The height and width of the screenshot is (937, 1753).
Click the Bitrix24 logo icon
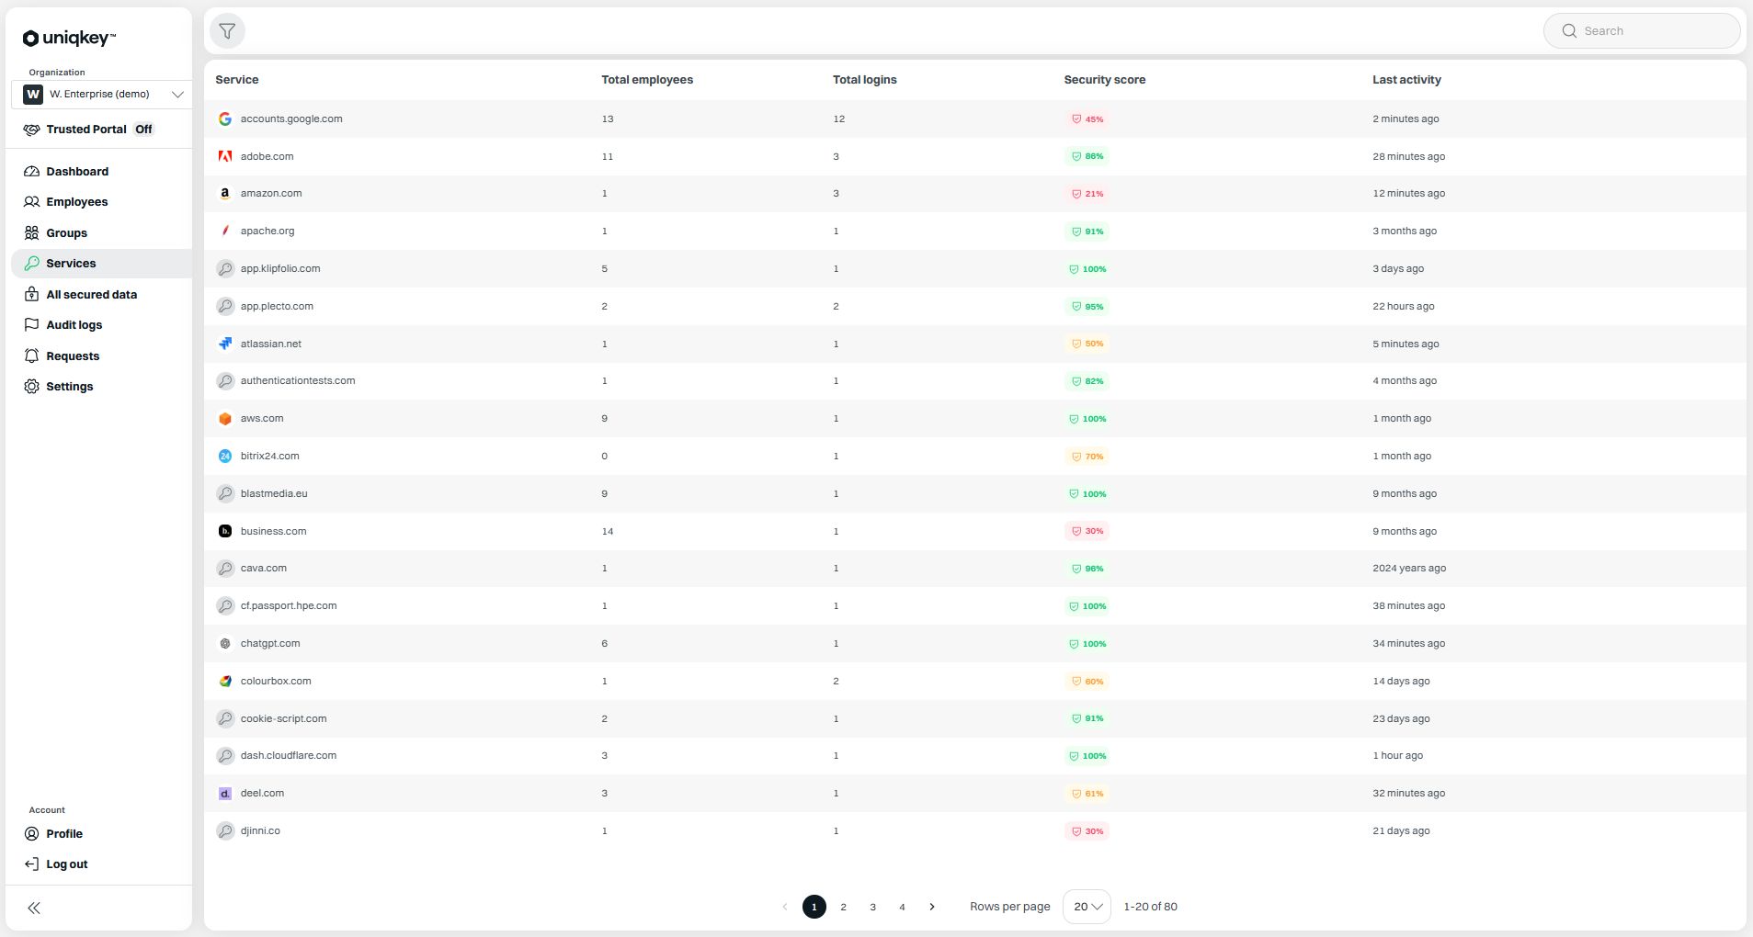[x=225, y=457]
